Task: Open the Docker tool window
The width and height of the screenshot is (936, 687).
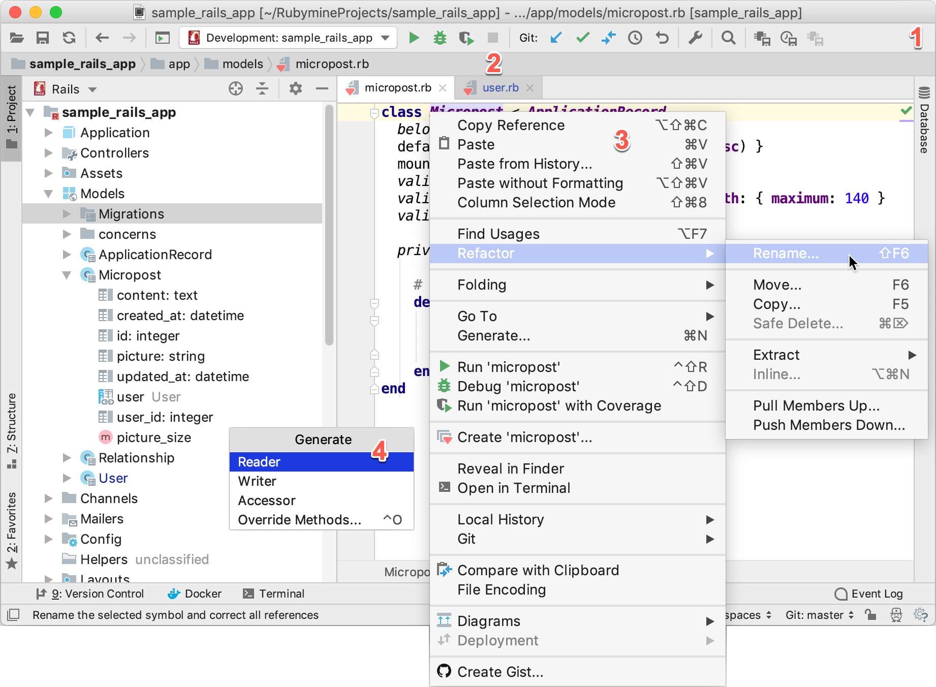Action: pos(195,594)
